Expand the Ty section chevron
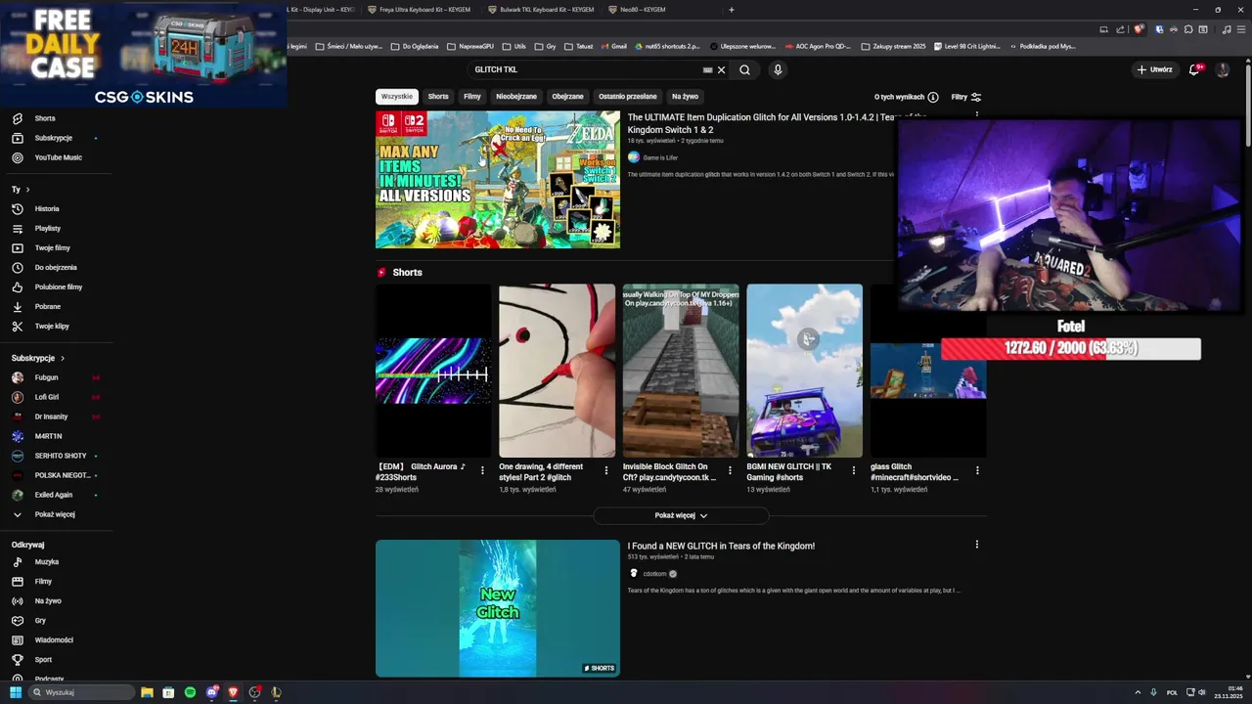1252x704 pixels. (27, 190)
